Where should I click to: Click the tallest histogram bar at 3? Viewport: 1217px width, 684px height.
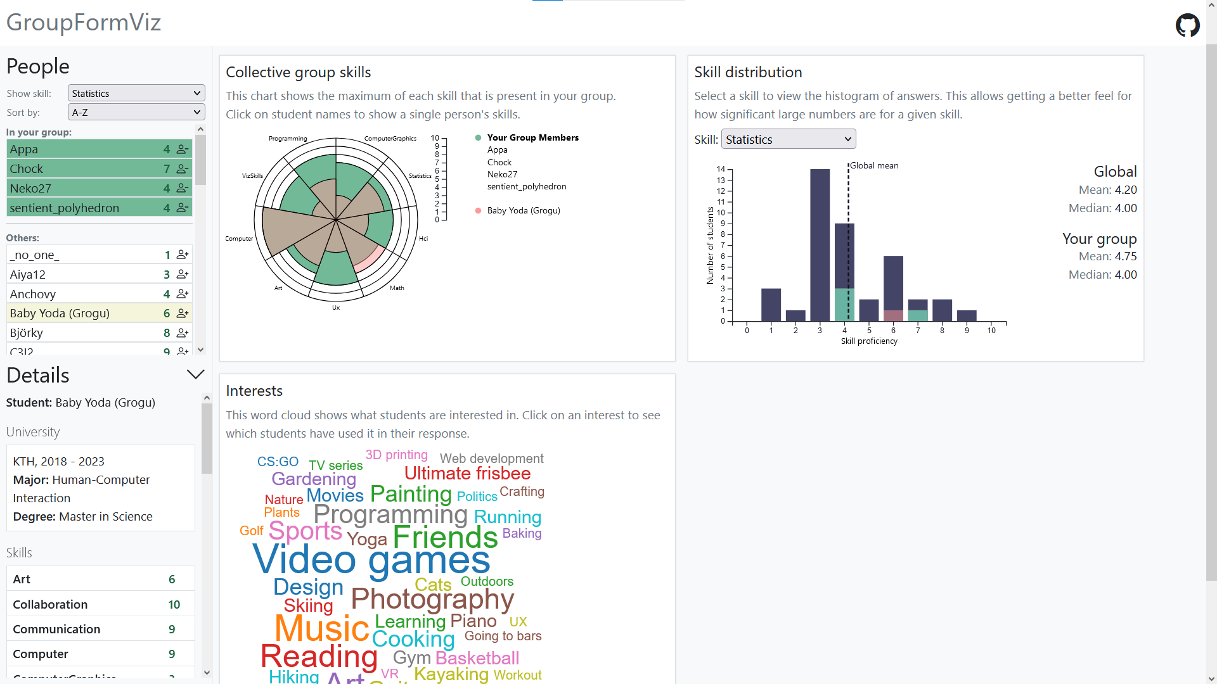[x=820, y=245]
